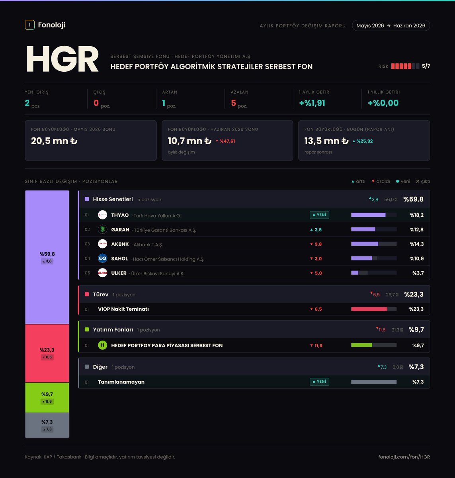
Task: Click the 'Akbank T.A.Ş.' company name
Action: point(148,245)
